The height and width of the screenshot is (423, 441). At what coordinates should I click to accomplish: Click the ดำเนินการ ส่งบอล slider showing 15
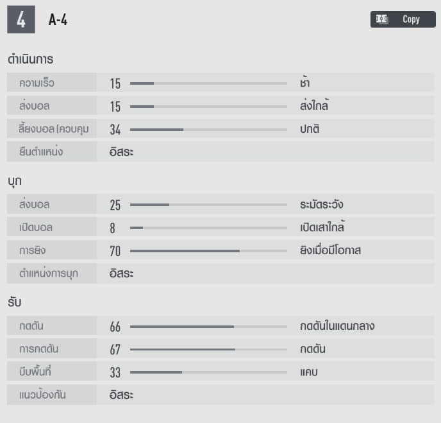pos(208,107)
